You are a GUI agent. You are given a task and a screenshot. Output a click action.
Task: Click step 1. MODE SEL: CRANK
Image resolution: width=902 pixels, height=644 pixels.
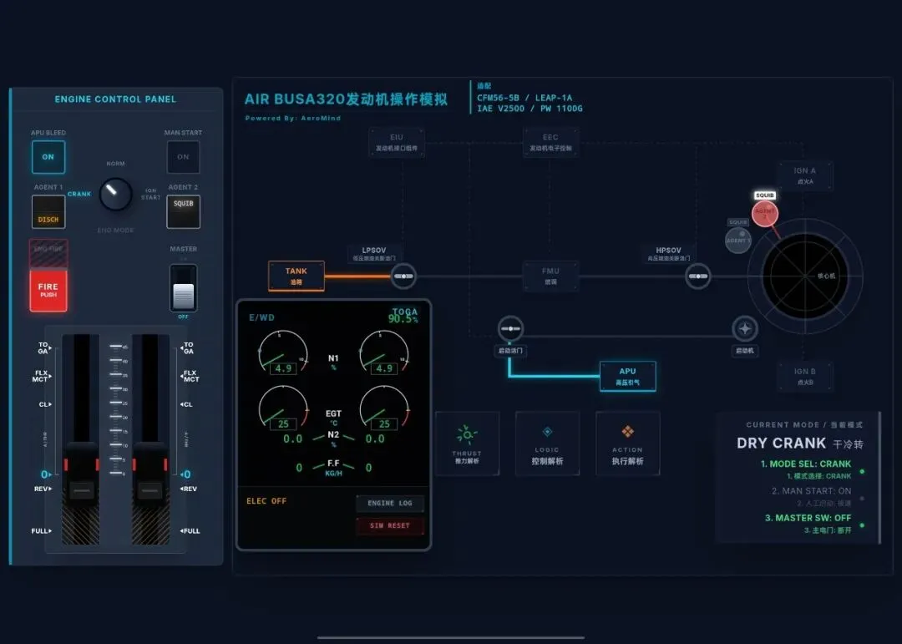[805, 464]
